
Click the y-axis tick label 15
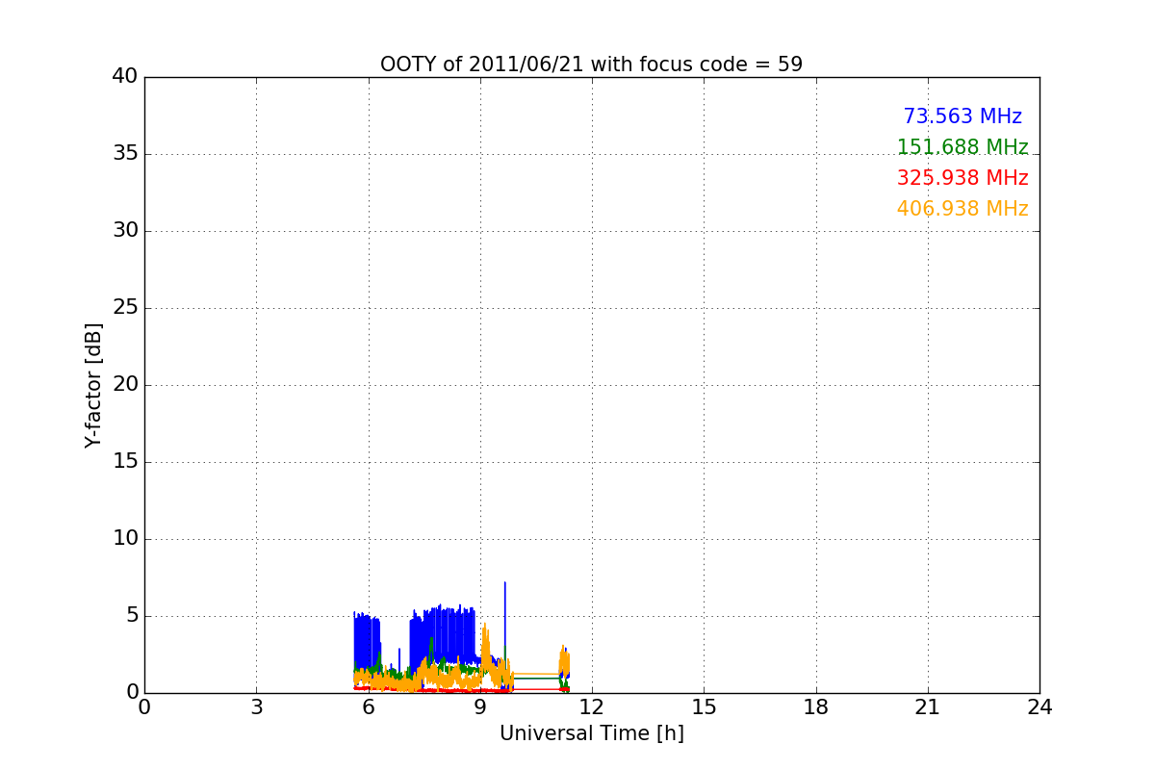[125, 462]
